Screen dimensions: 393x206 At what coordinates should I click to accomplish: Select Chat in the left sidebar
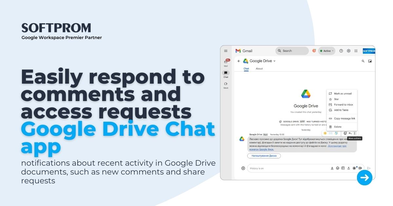(x=226, y=74)
